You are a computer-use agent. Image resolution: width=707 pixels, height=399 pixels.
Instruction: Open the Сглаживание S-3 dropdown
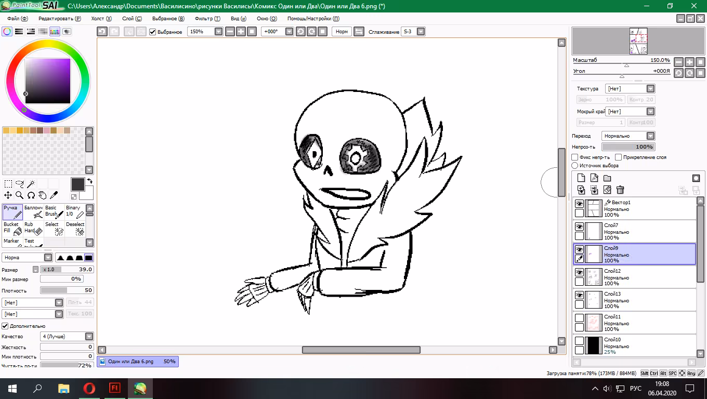(421, 32)
